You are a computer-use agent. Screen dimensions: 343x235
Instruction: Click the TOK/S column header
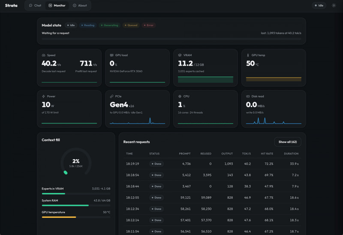tap(246, 154)
